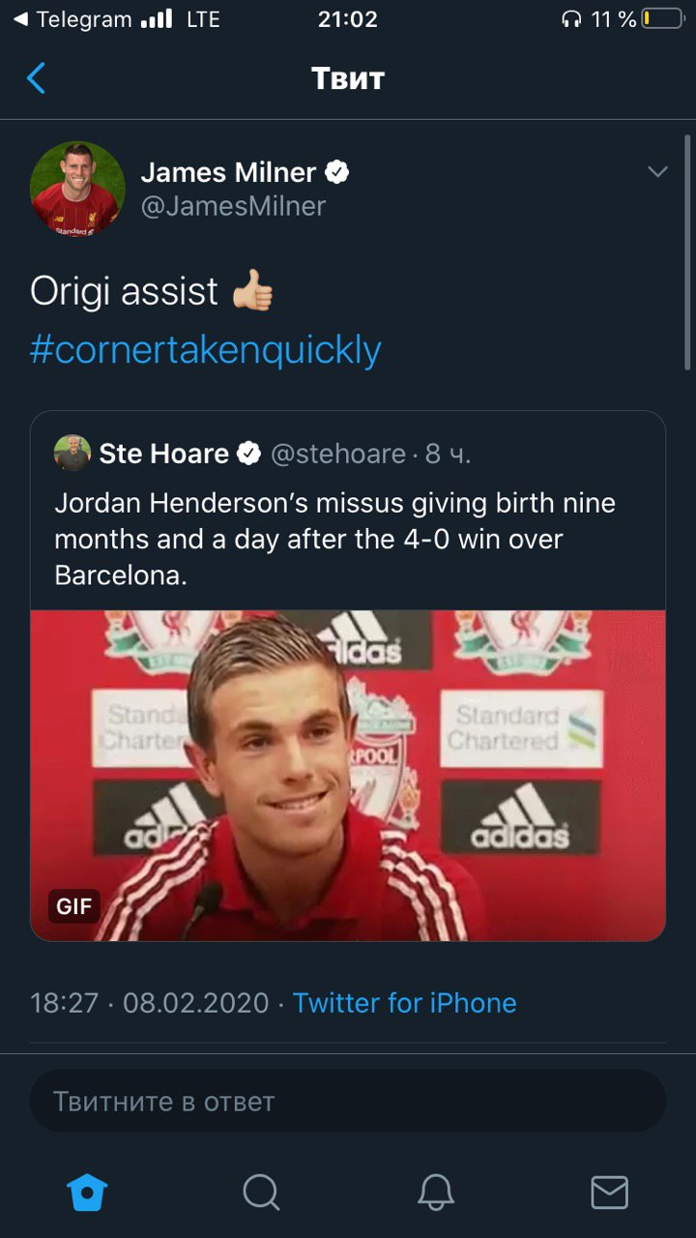Viewport: 696px width, 1238px height.
Task: Tap James Milner's profile picture
Action: click(77, 189)
